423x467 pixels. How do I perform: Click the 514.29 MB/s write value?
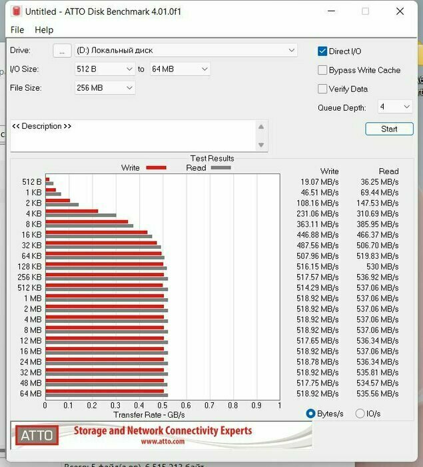(x=317, y=288)
